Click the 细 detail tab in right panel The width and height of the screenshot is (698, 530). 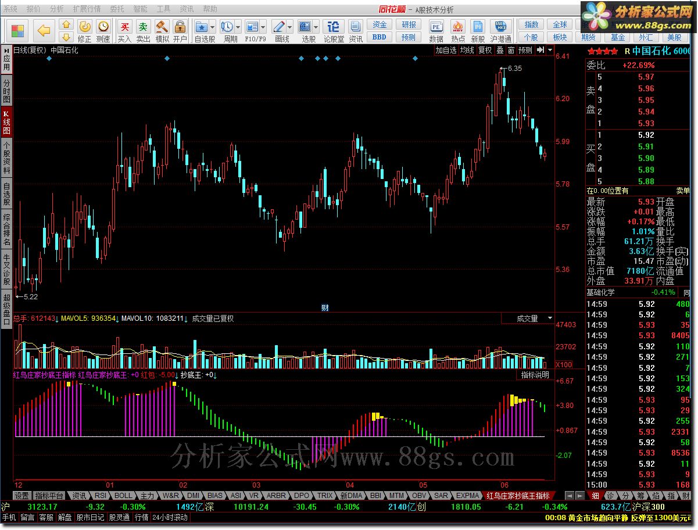(595, 496)
